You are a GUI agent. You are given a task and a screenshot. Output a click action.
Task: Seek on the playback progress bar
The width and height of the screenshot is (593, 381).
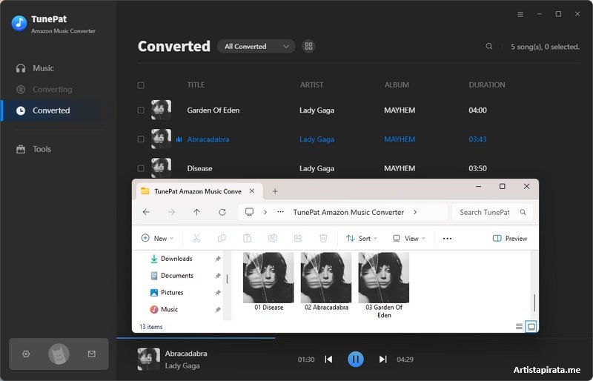354,338
